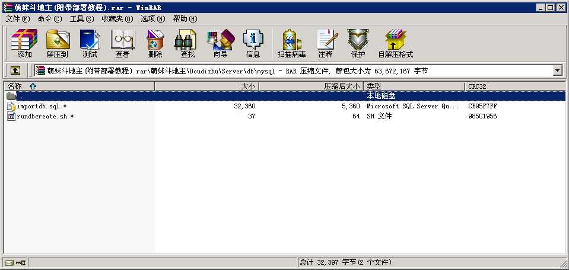Click the Microsoft SQL Server type text
The height and width of the screenshot is (270, 569).
tap(412, 107)
